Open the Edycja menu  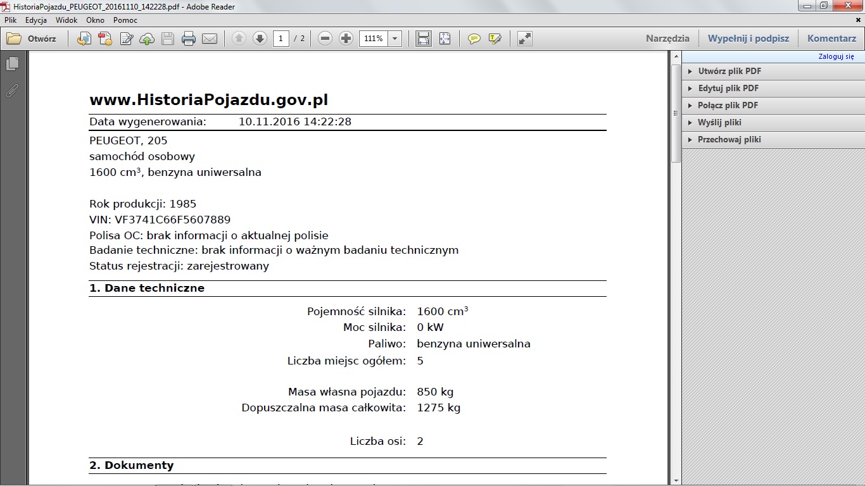point(36,20)
